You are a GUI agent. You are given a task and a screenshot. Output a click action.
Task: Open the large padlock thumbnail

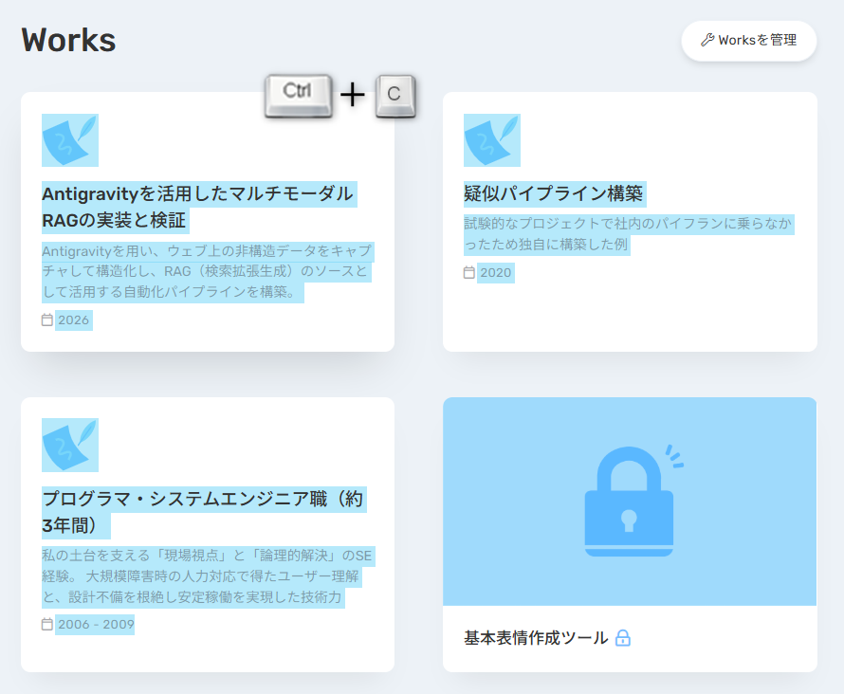coord(629,501)
